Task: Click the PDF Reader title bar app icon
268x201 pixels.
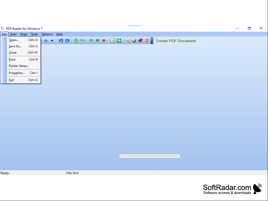Action: [x=3, y=28]
